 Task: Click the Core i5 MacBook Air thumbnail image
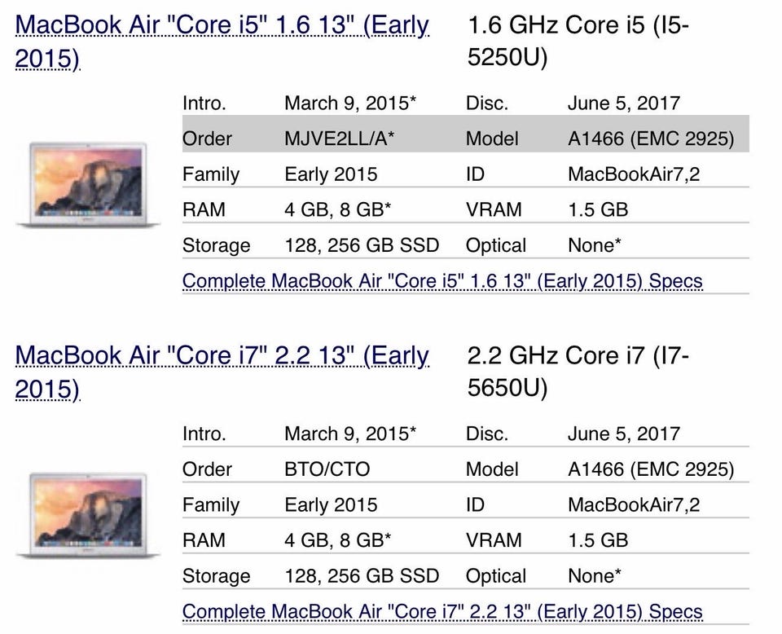click(88, 184)
